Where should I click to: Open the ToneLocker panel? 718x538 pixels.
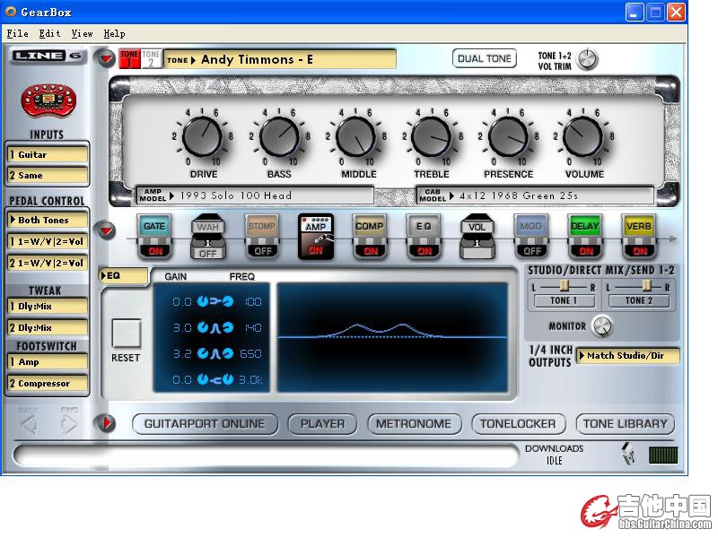[519, 424]
